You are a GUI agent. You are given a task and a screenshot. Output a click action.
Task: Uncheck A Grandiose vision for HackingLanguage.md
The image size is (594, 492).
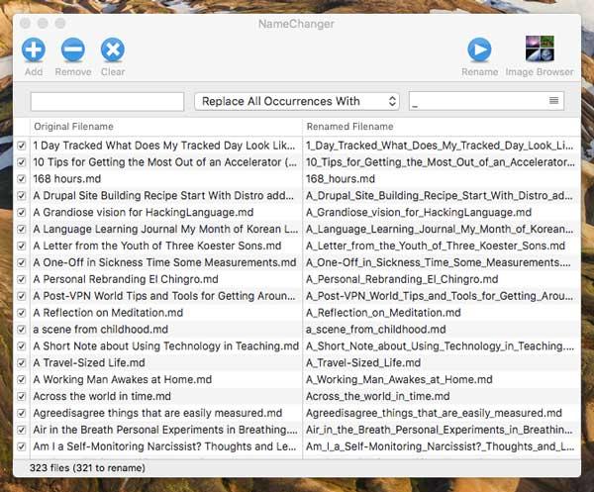[x=22, y=213]
